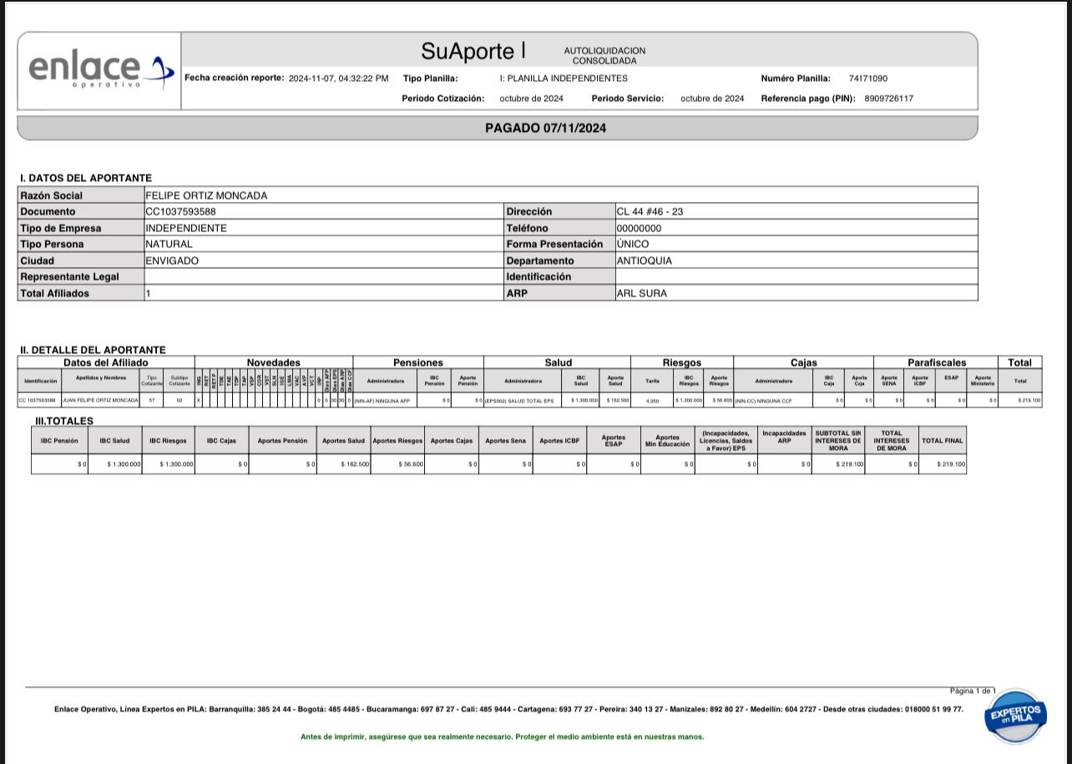This screenshot has height=764, width=1072.
Task: Click Razón Social value FELIPE ORTIZ MONCADA
Action: [206, 195]
